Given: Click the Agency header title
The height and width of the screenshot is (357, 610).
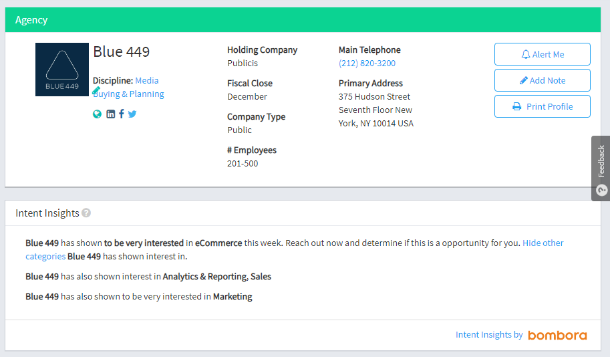Looking at the screenshot, I should [31, 20].
